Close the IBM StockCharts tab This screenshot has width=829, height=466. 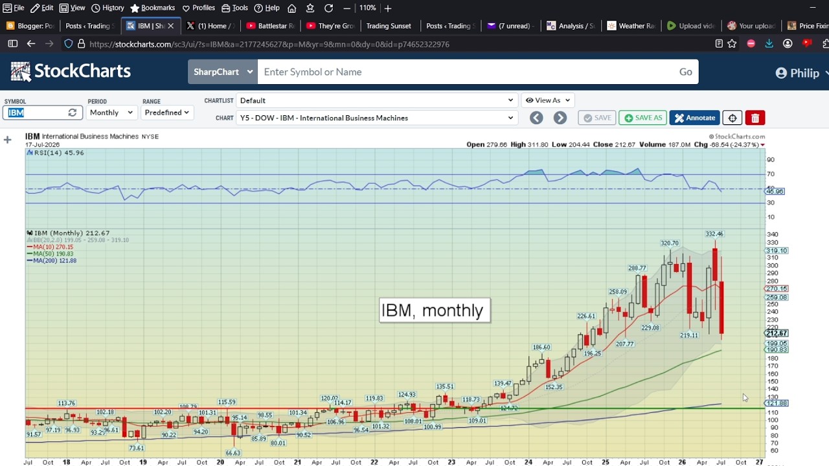pos(171,26)
